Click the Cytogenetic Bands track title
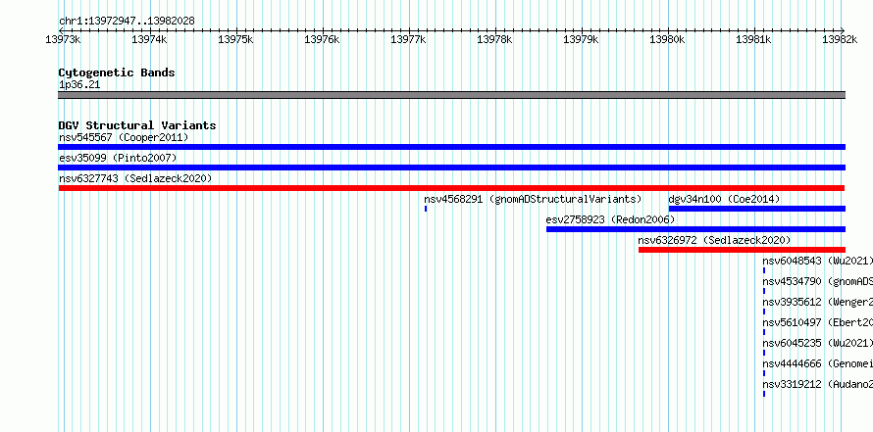Viewport: 873px width, 432px height. click(x=117, y=72)
